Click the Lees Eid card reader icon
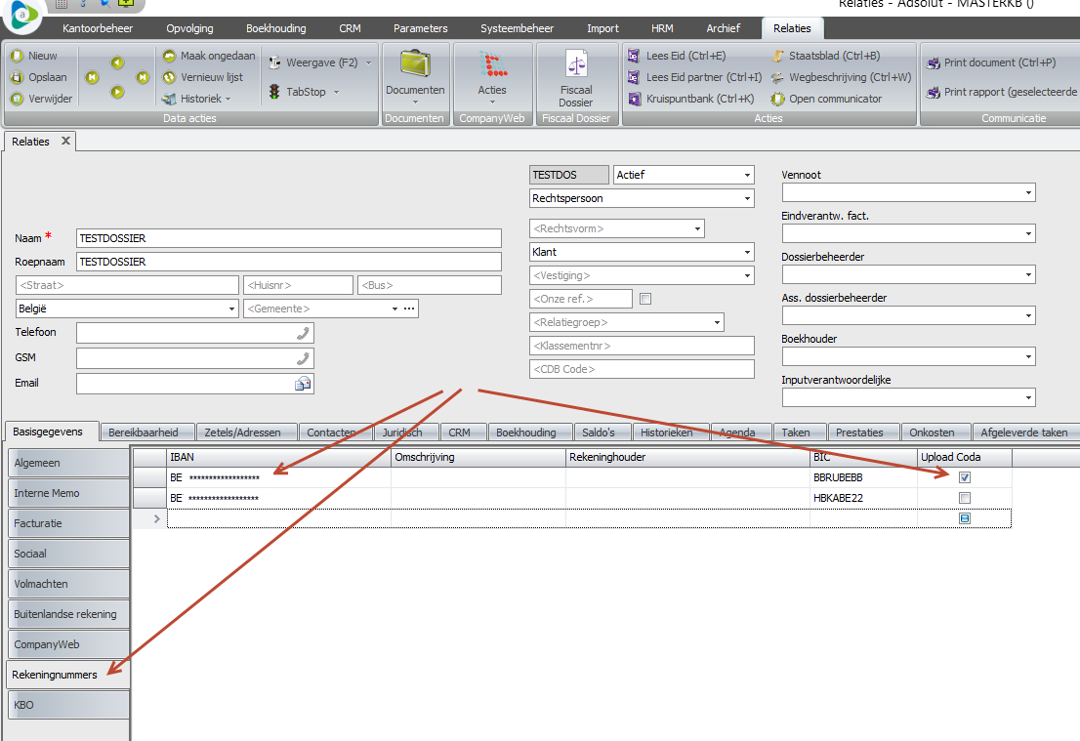Viewport: 1080px width, 741px height. click(634, 56)
